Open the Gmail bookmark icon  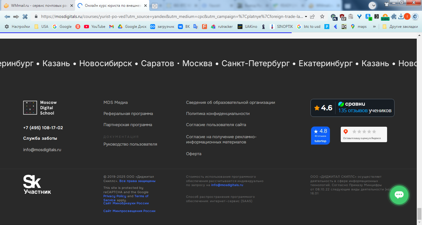(112, 27)
